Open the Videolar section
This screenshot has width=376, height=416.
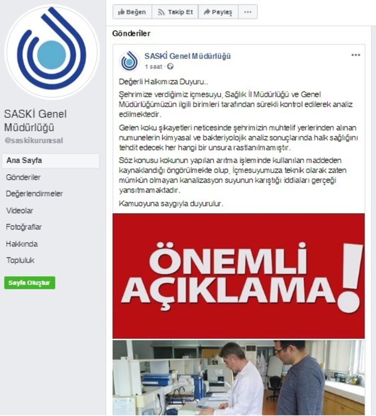19,211
